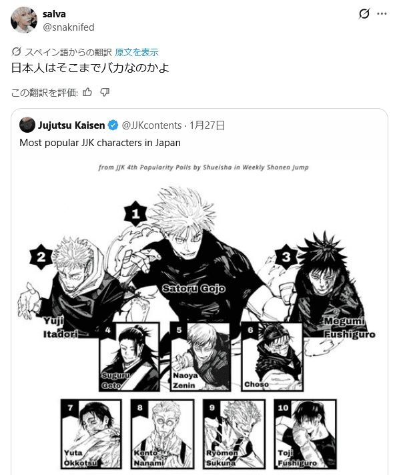This screenshot has height=475, width=399.
Task: Open salva display name profile
Action: 54,14
